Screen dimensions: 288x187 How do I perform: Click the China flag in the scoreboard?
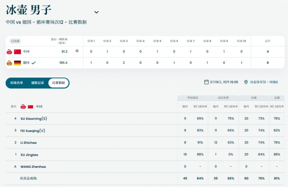(x=17, y=52)
